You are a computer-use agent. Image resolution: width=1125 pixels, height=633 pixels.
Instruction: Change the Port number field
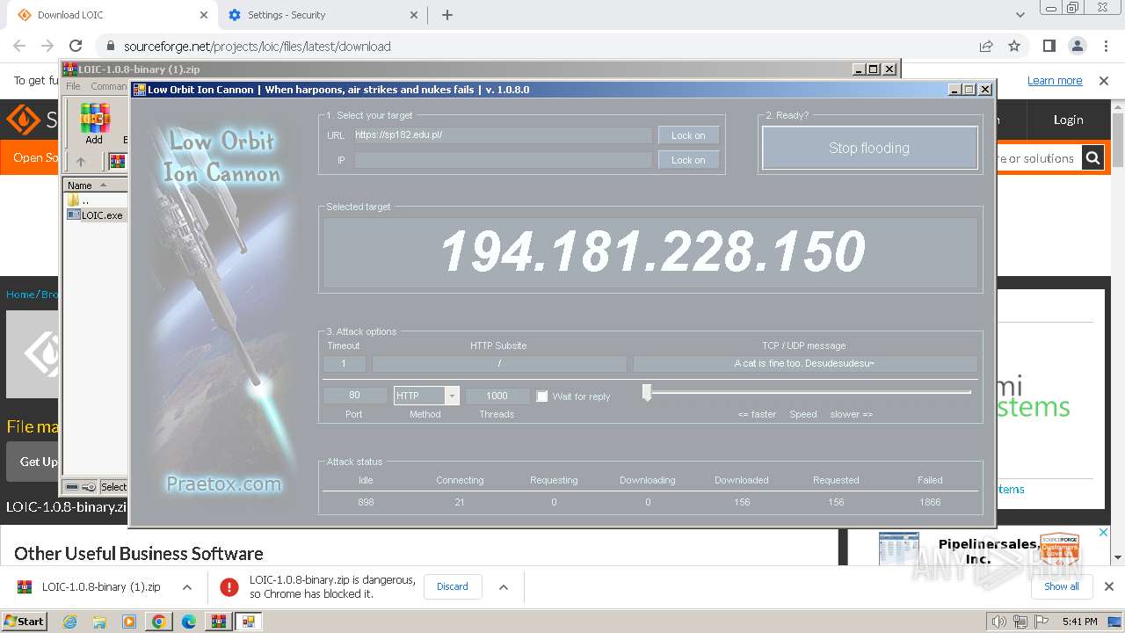(x=354, y=396)
